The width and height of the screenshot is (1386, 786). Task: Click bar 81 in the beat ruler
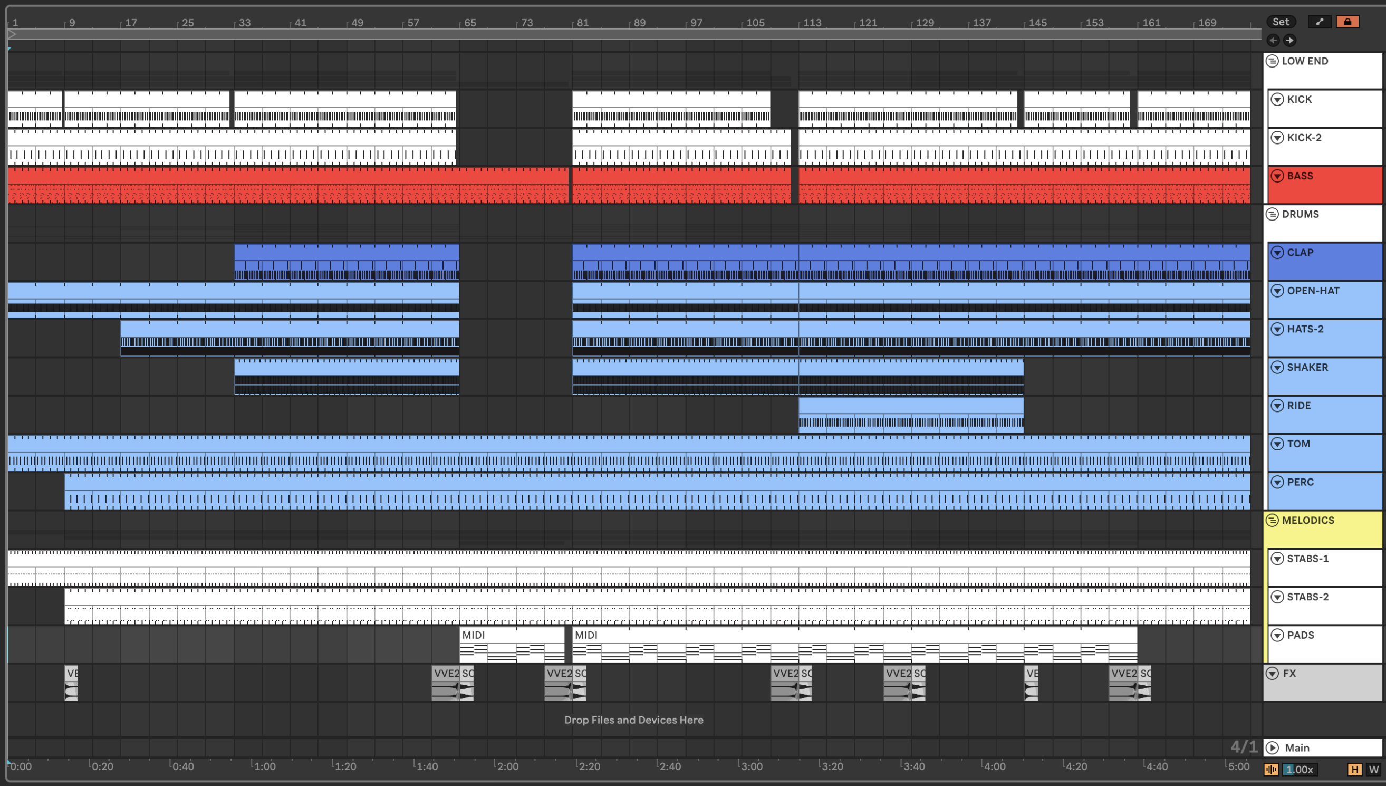[x=582, y=23]
